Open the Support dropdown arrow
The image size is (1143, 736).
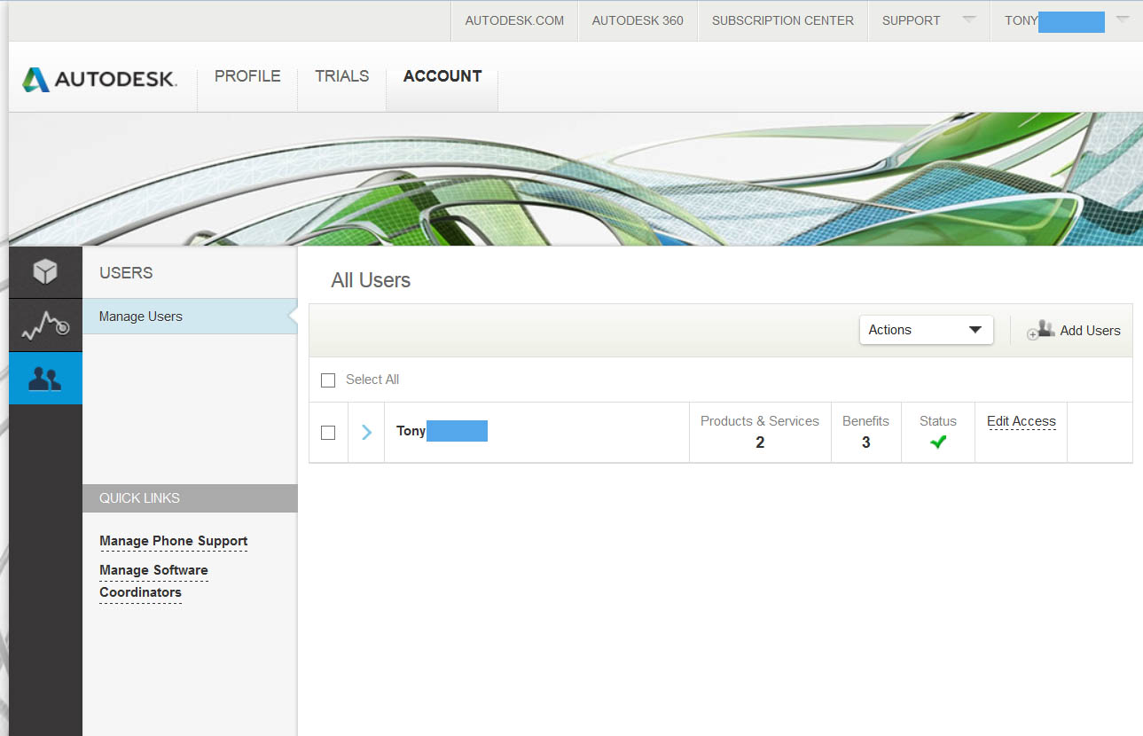click(x=969, y=19)
